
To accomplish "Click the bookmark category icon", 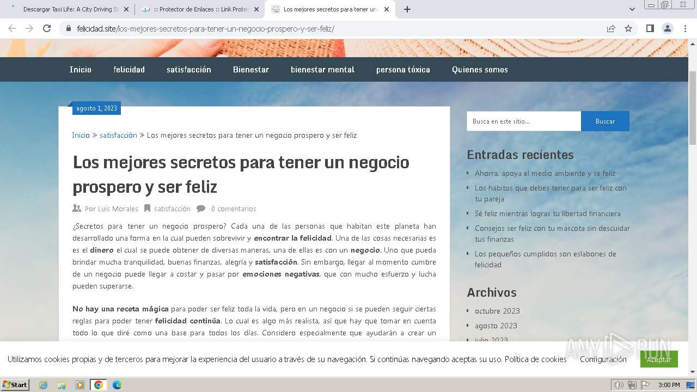I will (147, 209).
